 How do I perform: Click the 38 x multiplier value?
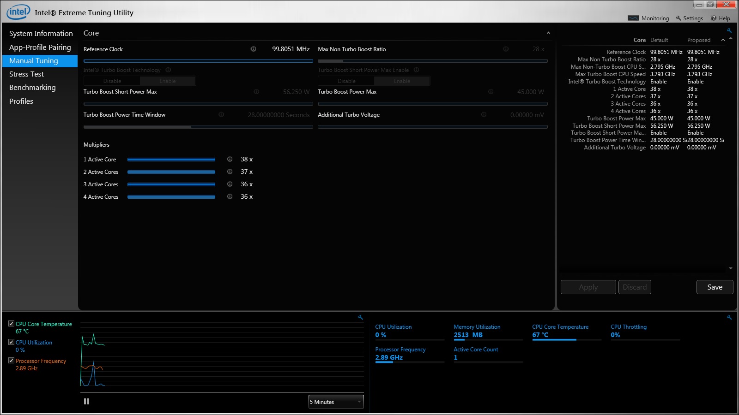(x=246, y=159)
